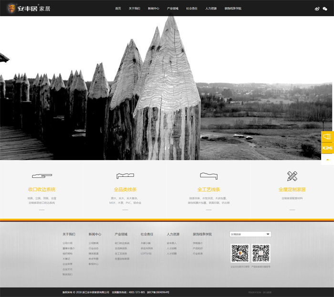Click the 安丰居 logo in header
334x297 pixels.
26,9
